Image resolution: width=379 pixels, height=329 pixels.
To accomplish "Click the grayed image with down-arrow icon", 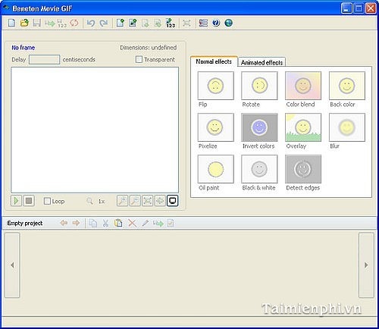I will tap(158, 23).
